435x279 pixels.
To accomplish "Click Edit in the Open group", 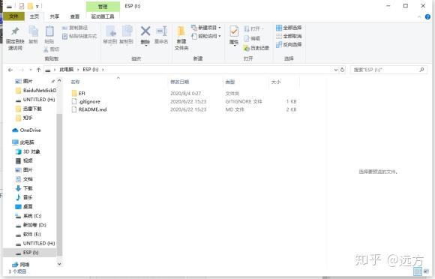I will 252,38.
